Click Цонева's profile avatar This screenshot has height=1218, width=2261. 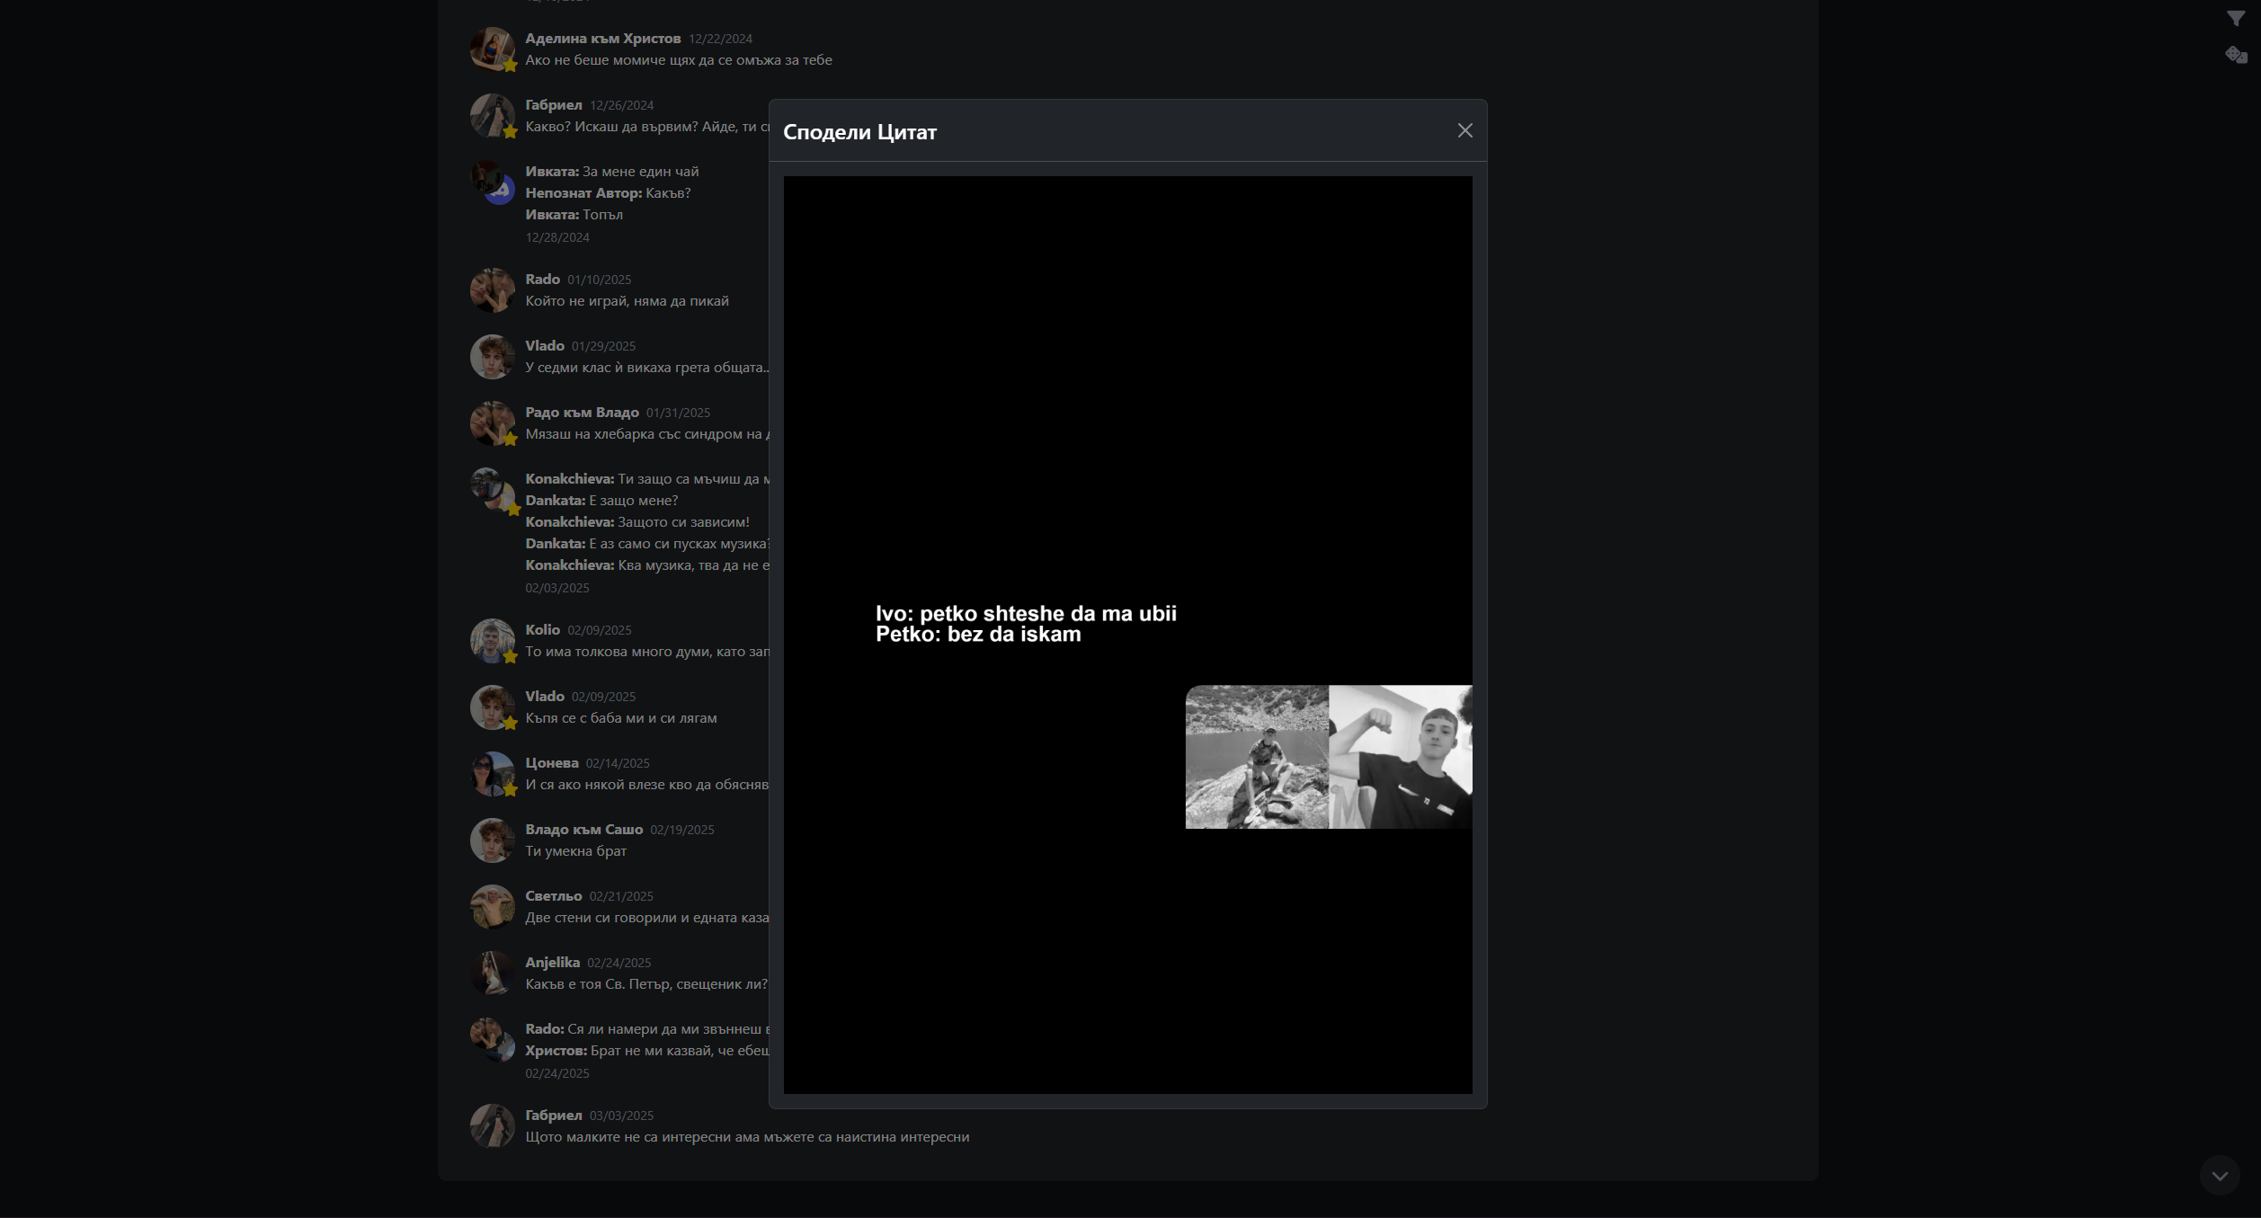tap(492, 773)
